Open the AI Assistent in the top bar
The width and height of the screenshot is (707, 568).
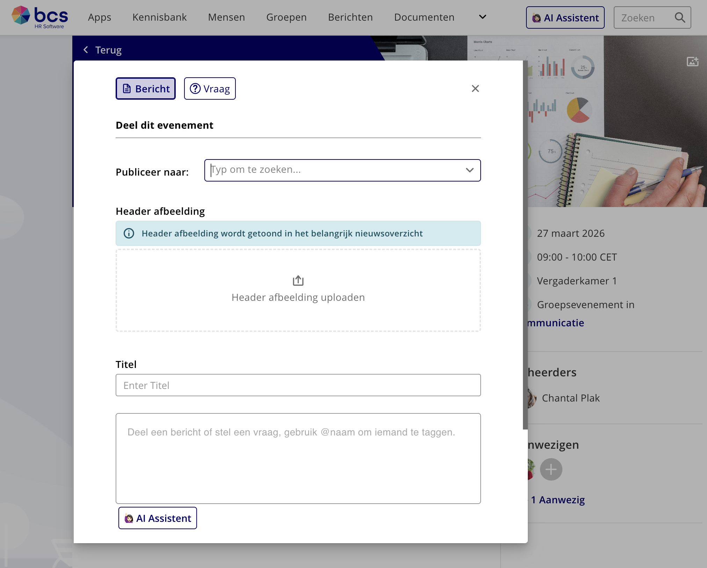click(565, 17)
